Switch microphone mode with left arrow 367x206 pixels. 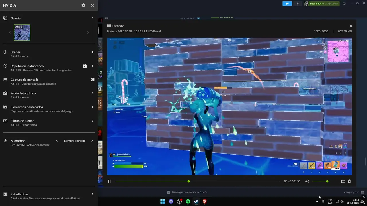tap(57, 141)
